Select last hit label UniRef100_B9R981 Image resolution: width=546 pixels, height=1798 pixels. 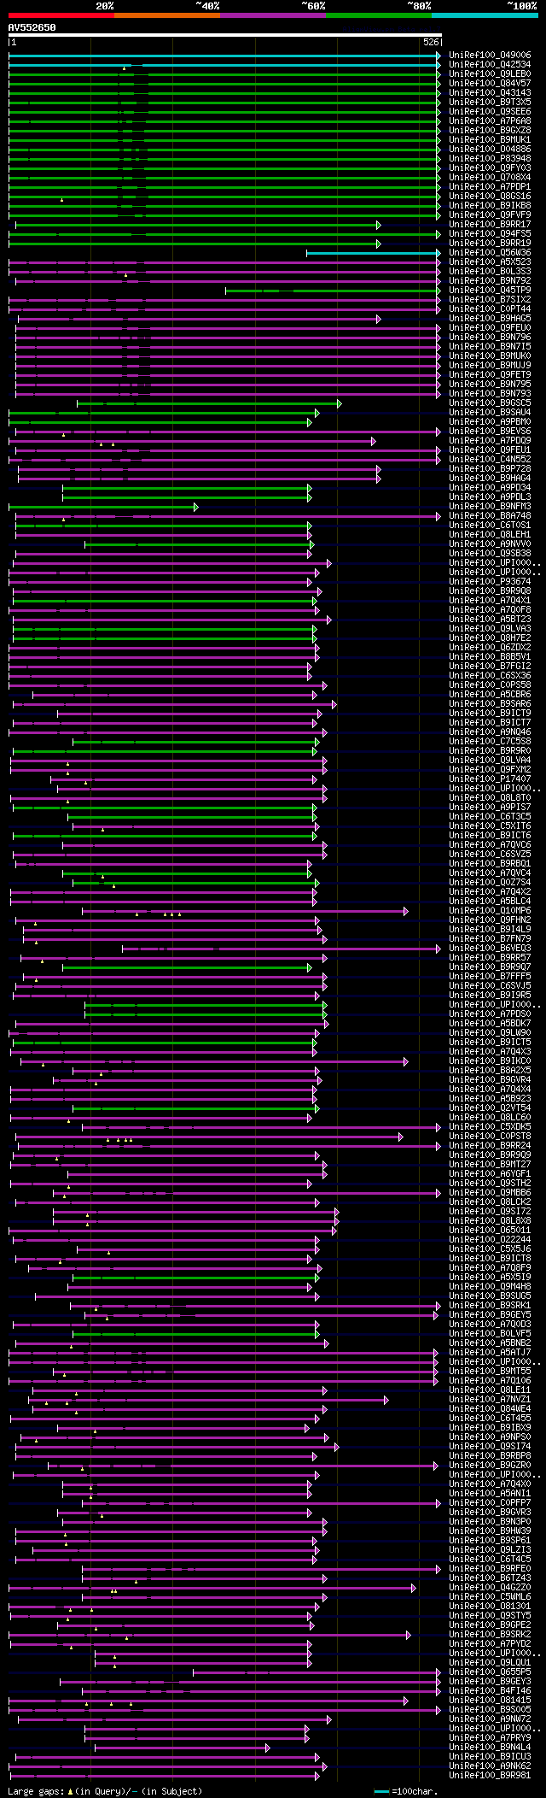click(490, 1776)
